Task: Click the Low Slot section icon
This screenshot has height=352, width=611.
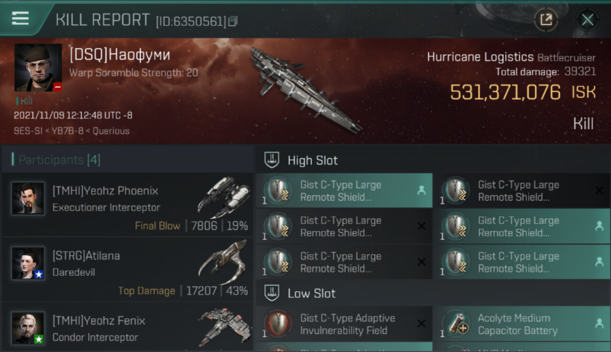Action: (272, 293)
